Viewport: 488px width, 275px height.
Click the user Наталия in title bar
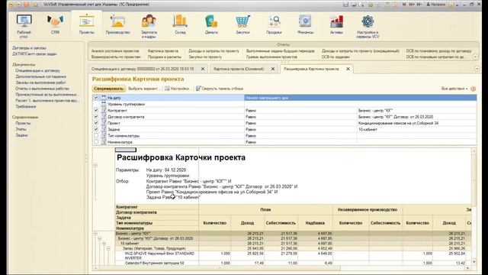point(435,5)
